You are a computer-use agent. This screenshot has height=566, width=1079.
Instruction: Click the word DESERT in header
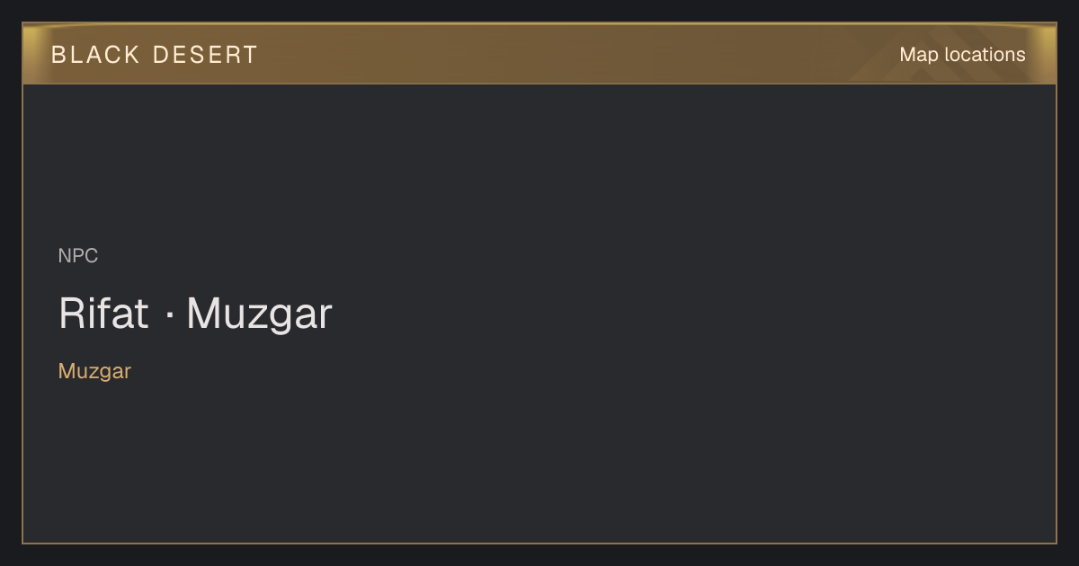[x=205, y=55]
